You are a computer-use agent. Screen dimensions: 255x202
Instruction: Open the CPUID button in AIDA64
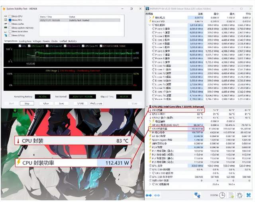tap(80, 103)
